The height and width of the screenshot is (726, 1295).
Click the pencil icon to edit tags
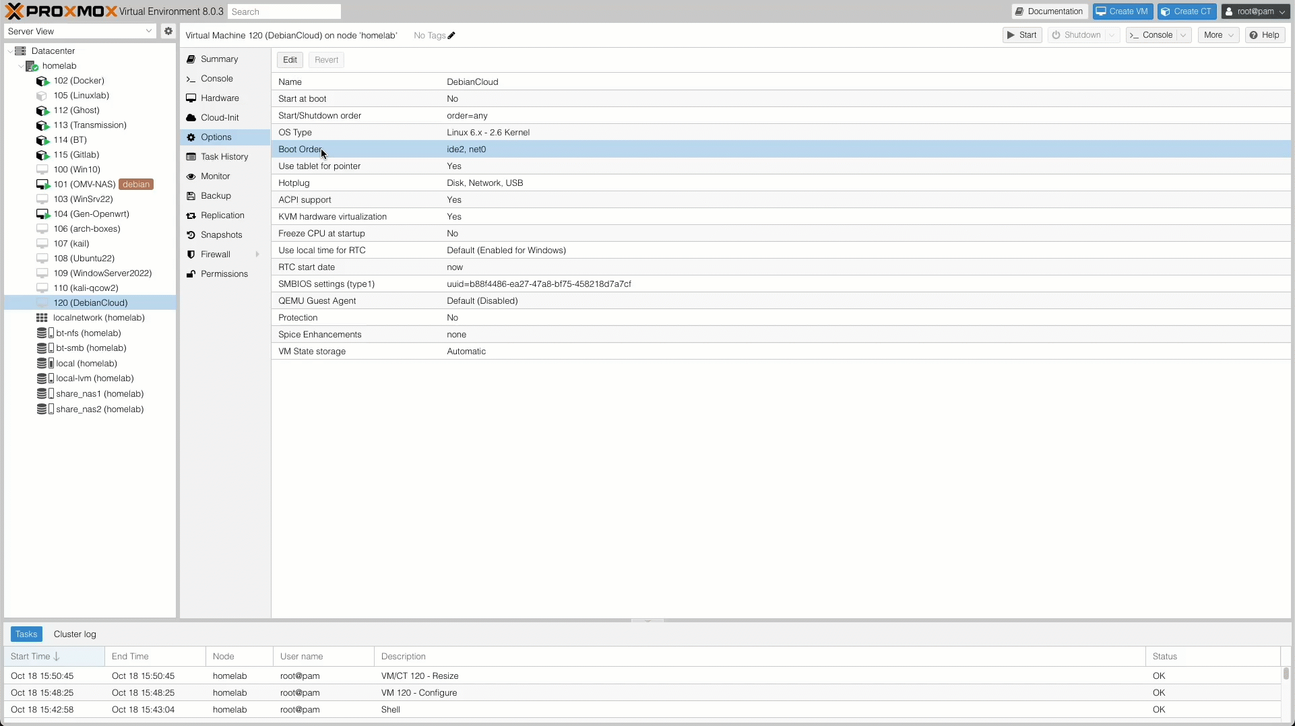451,36
